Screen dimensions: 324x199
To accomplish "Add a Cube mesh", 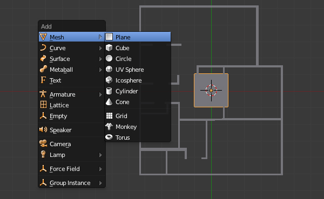I will (138, 48).
